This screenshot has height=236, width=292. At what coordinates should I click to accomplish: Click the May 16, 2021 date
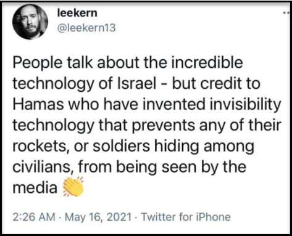click(98, 217)
